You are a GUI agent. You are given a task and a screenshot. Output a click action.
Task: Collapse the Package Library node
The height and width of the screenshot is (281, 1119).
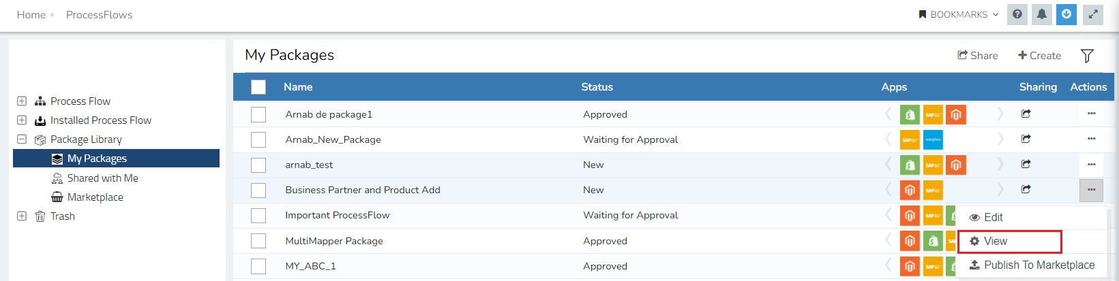(x=22, y=139)
